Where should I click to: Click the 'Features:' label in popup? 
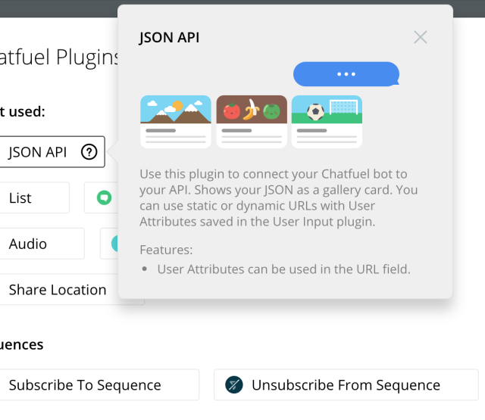coord(166,250)
